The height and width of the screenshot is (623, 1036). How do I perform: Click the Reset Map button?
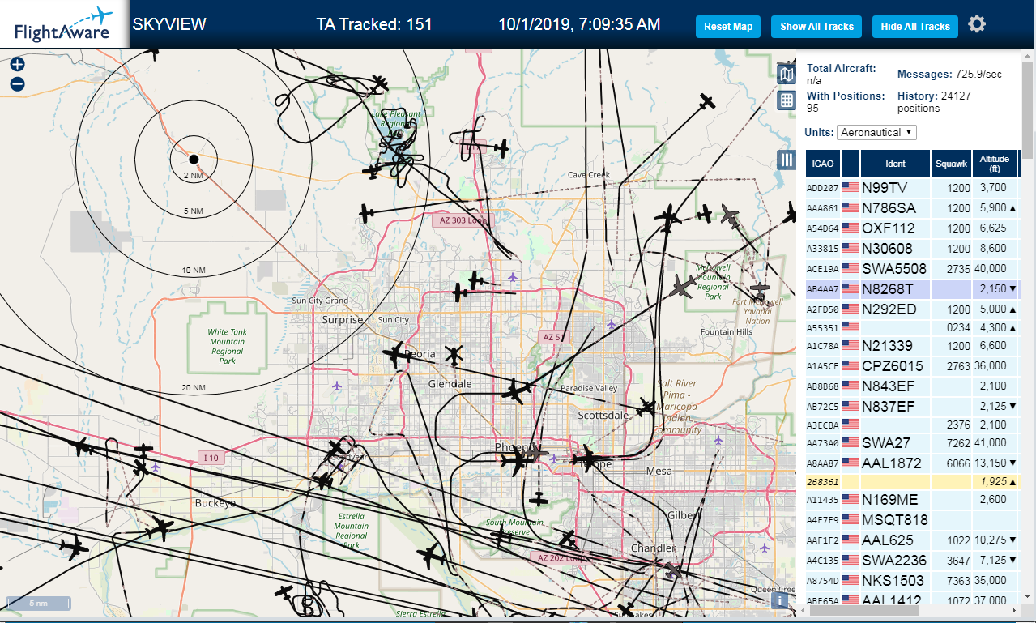[728, 27]
